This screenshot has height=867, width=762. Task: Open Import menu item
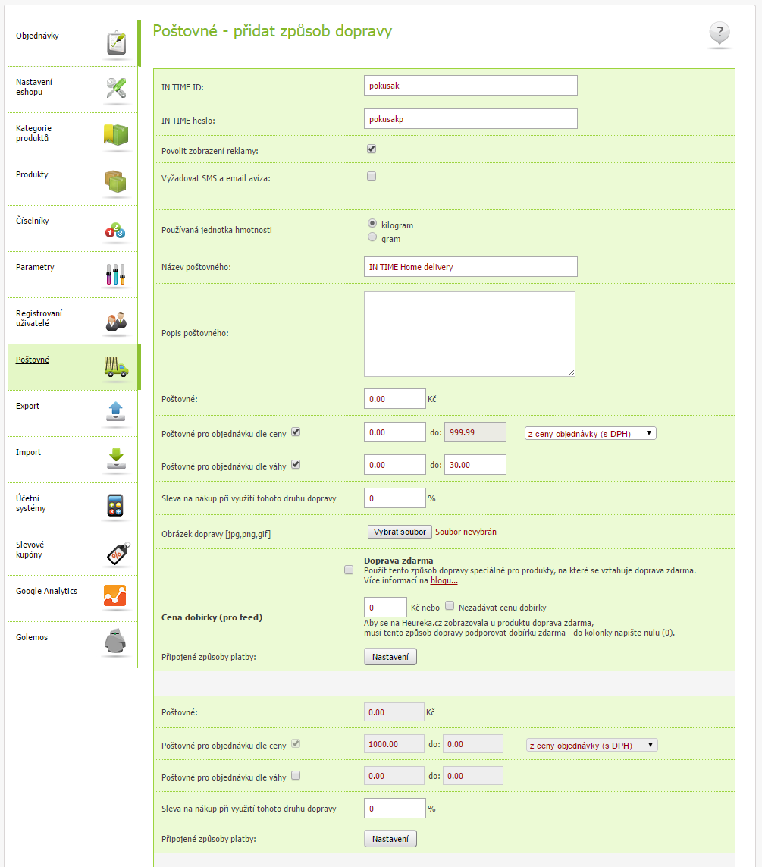click(28, 453)
